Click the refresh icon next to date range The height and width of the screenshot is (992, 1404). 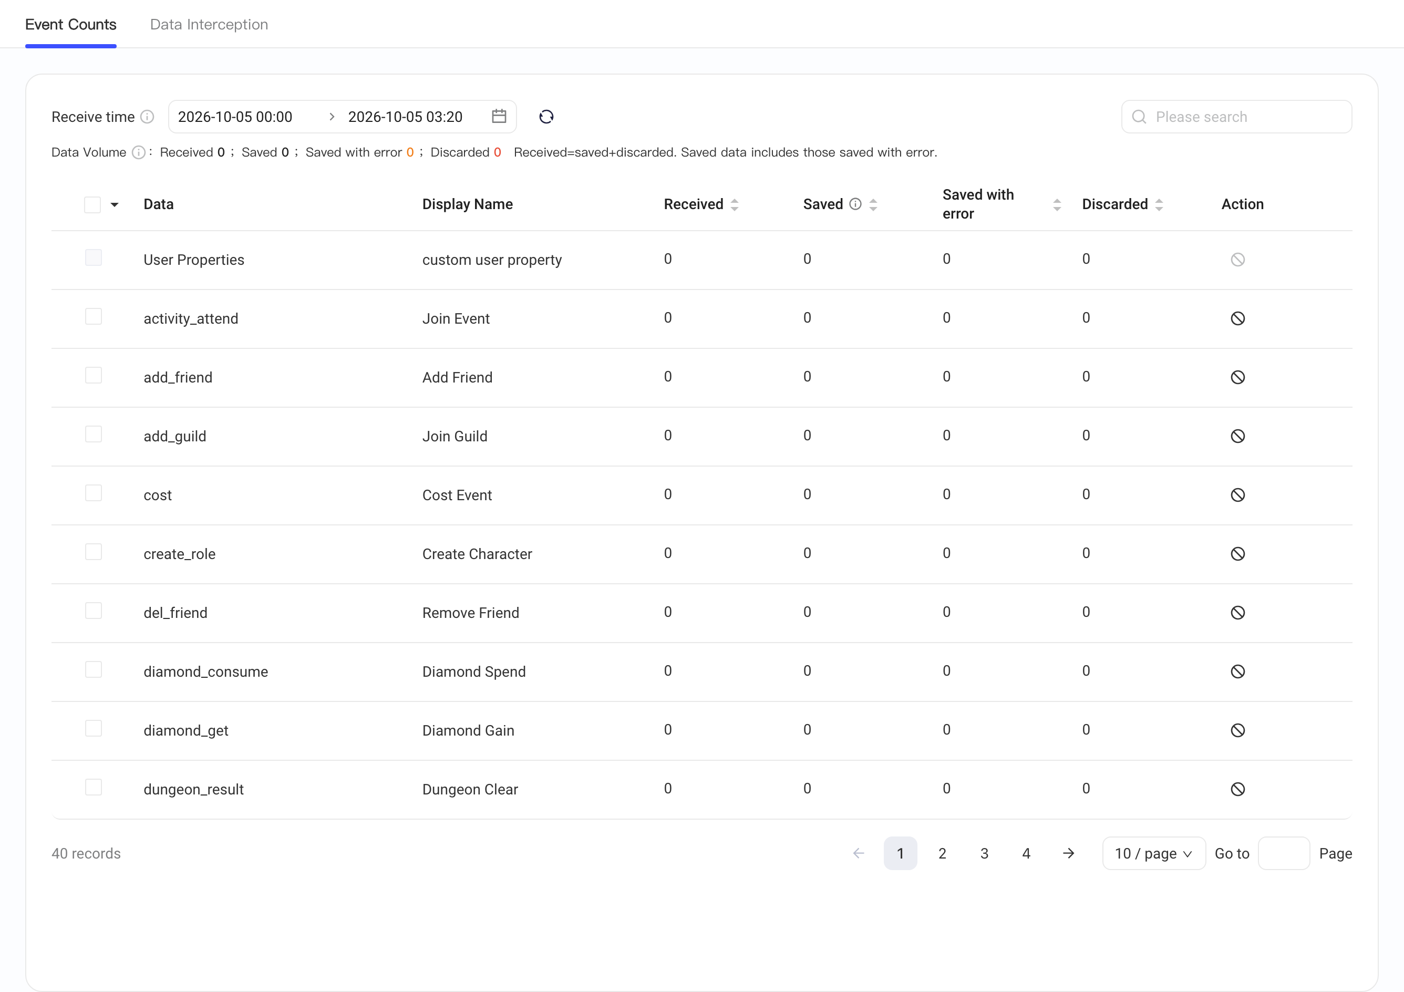pos(546,117)
